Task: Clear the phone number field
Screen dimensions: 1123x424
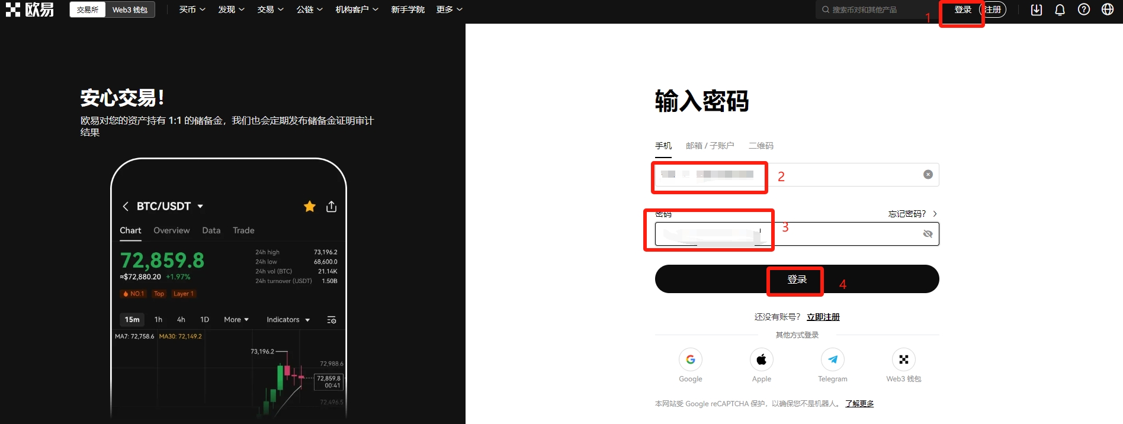Action: [928, 174]
